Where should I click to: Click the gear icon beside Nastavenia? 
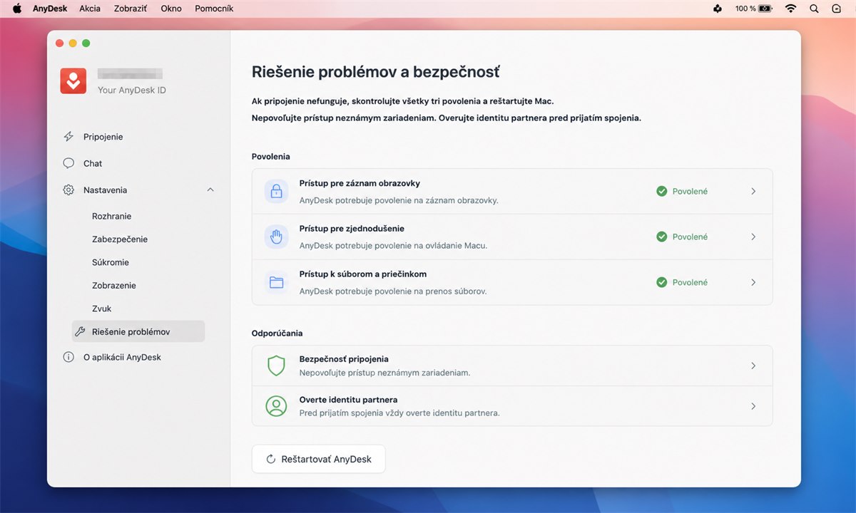click(68, 190)
